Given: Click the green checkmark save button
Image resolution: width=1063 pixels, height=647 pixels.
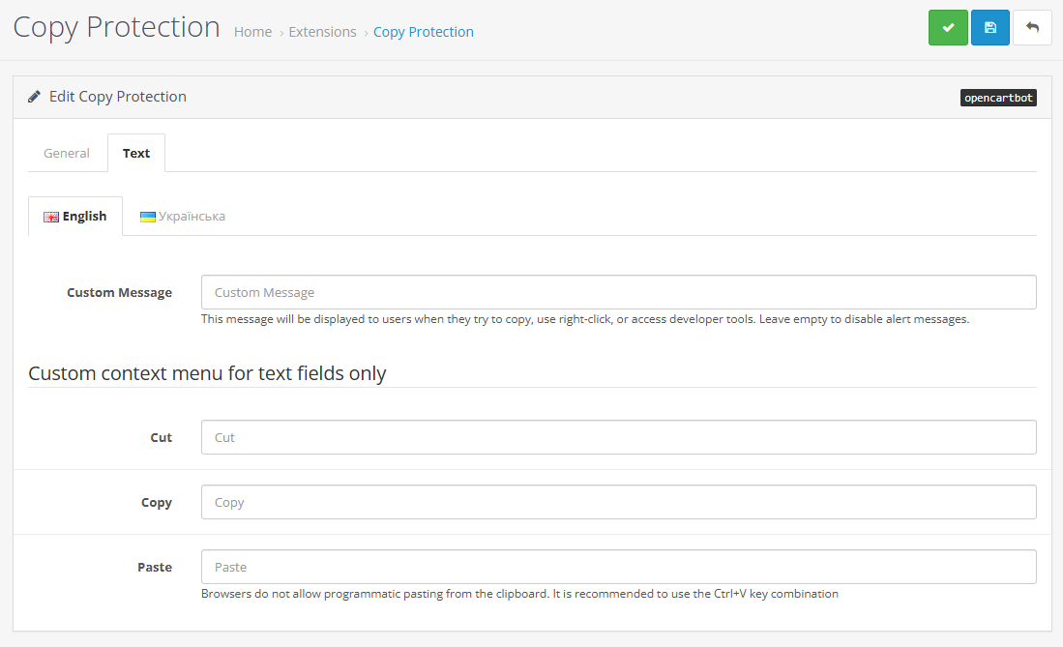Looking at the screenshot, I should click(948, 28).
